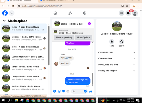Open the taskbar volume icon

(x=124, y=100)
